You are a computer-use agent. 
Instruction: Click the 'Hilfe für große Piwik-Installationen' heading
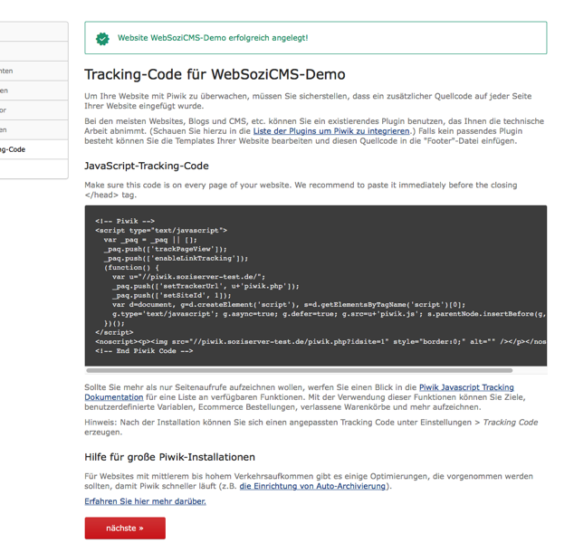[169, 457]
